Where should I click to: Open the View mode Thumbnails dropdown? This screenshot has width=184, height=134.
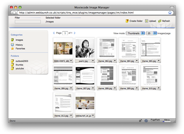tap(135, 33)
